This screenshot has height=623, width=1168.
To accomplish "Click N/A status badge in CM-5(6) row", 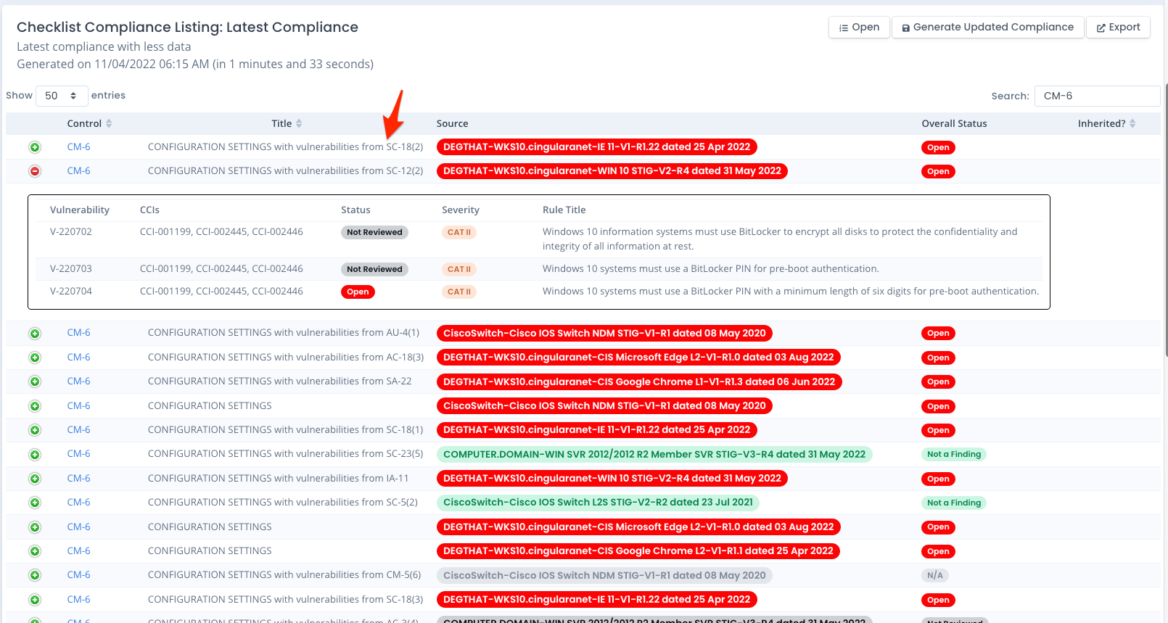I will [935, 575].
